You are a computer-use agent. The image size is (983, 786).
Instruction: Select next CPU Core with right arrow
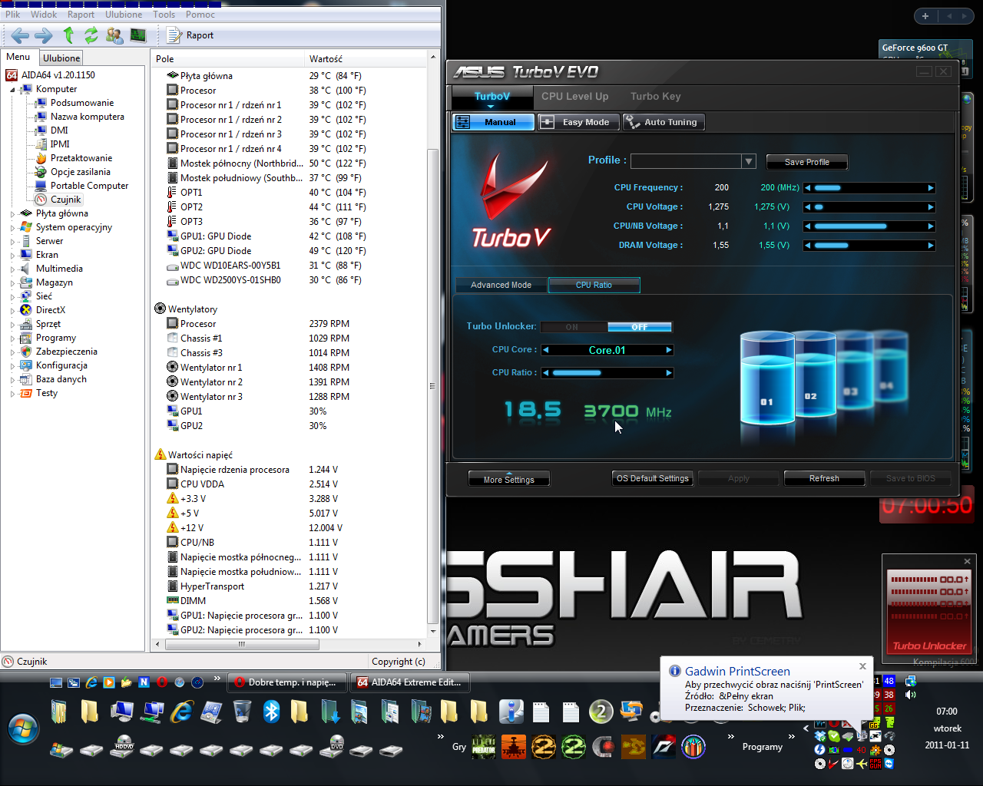click(x=669, y=350)
